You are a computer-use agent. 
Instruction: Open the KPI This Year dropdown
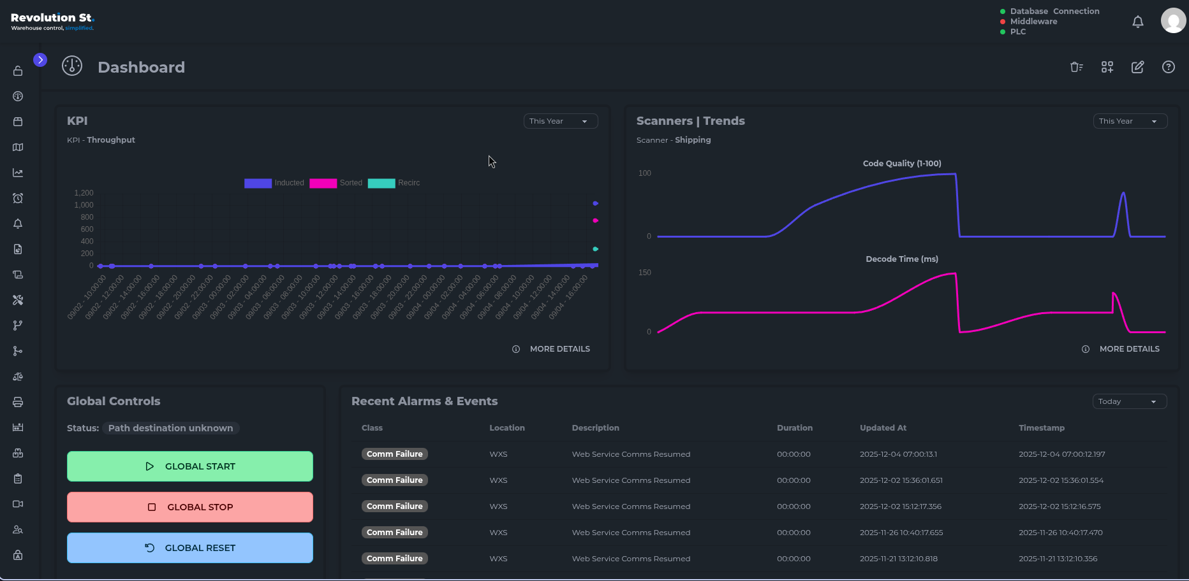560,121
